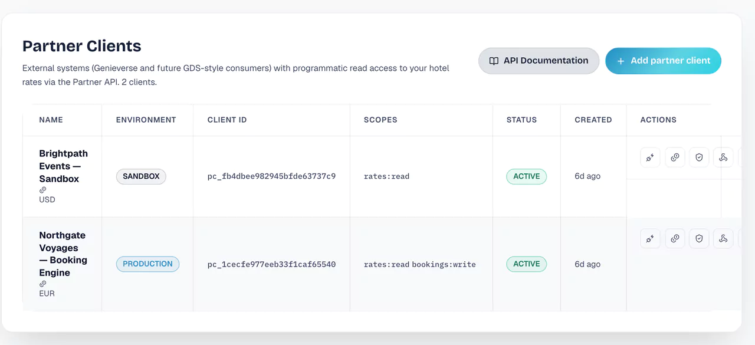Viewport: 755px width, 345px height.
Task: Click the CLIENT ID column header
Action: tap(227, 120)
